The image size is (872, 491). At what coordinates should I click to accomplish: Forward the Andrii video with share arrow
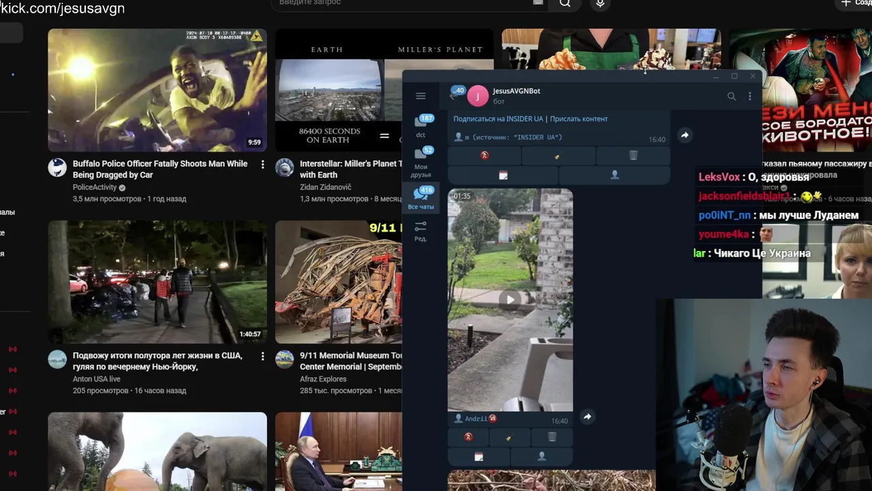pos(587,417)
